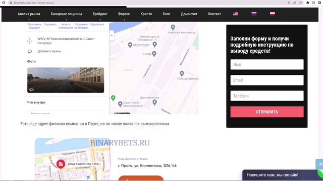Open the Бинарные опционы menu
Image resolution: width=323 pixels, height=181 pixels.
pos(66,14)
